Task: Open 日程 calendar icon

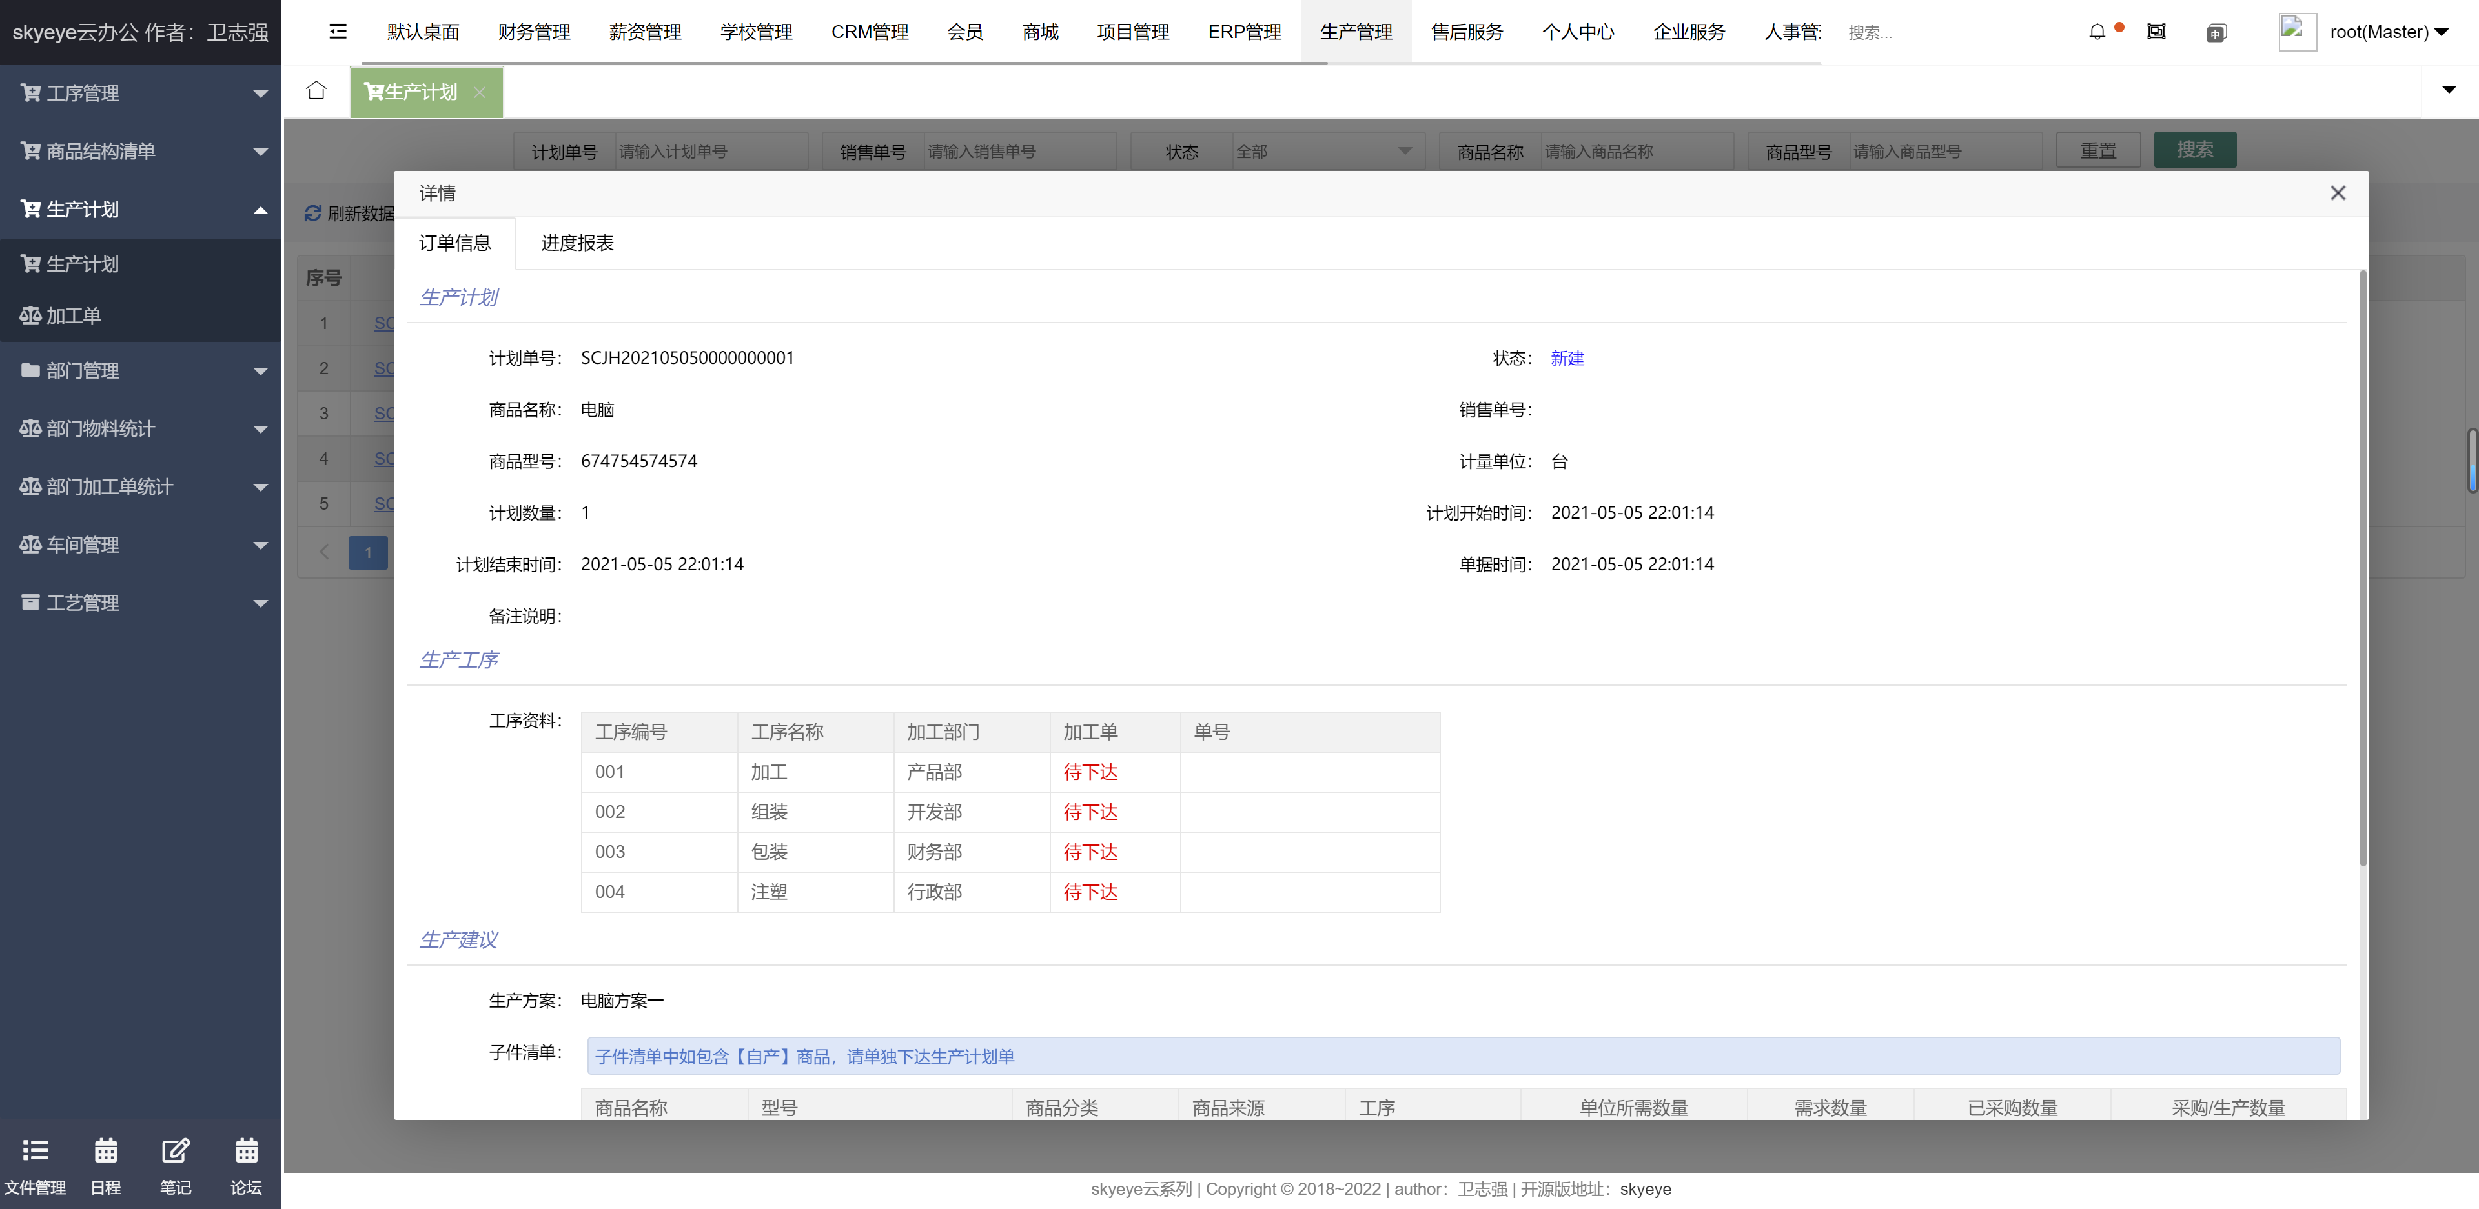Action: (106, 1166)
